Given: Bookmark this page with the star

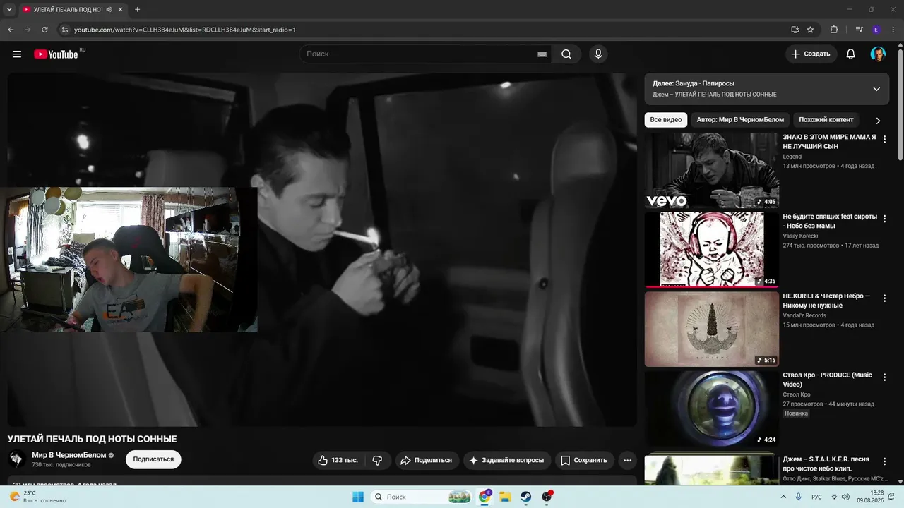Looking at the screenshot, I should (x=810, y=30).
